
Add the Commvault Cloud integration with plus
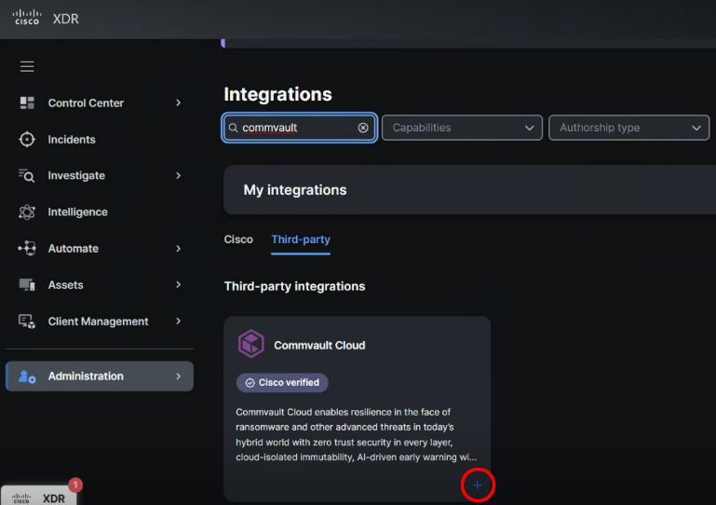point(478,485)
